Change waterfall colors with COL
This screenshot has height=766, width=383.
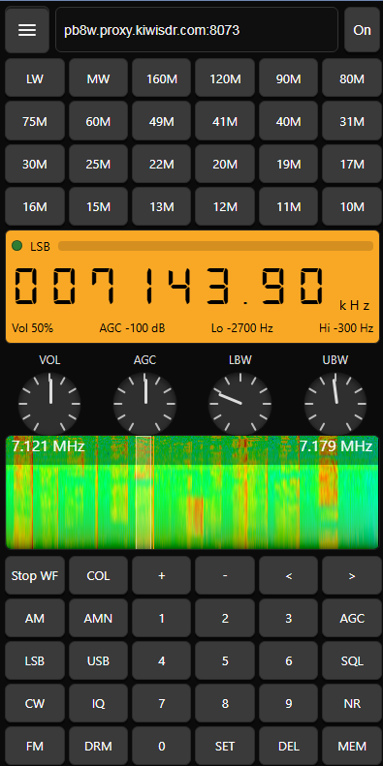click(x=98, y=575)
